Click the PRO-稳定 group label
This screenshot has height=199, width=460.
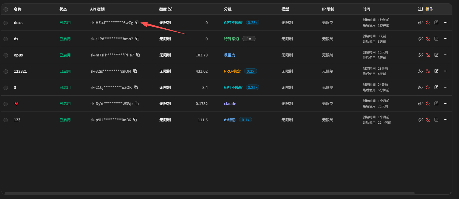click(232, 71)
